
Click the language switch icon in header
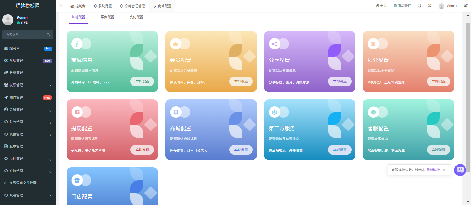tap(420, 6)
